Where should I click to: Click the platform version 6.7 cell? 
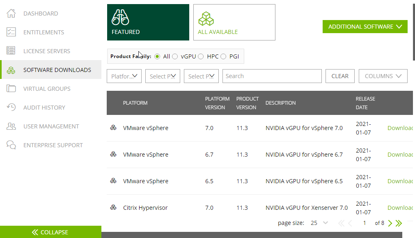pyautogui.click(x=209, y=155)
